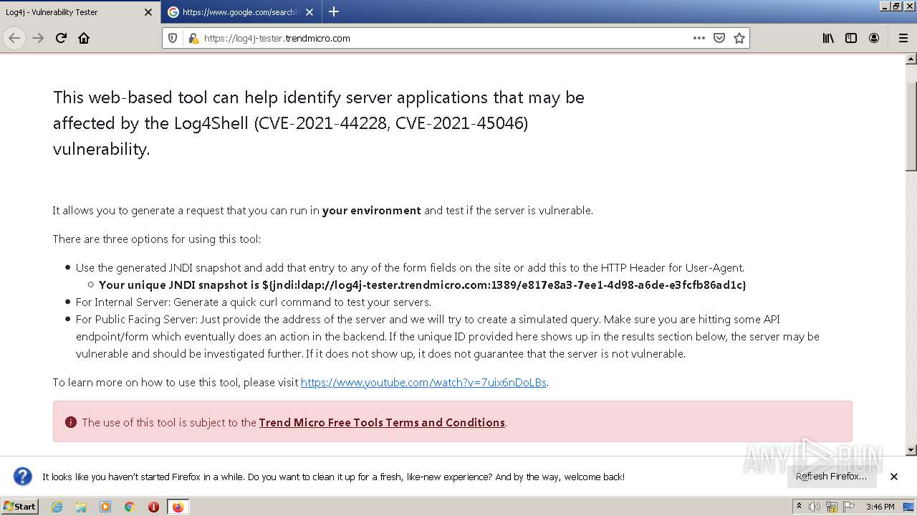Click the help question mark icon in notification bar
917x516 pixels.
pos(23,476)
